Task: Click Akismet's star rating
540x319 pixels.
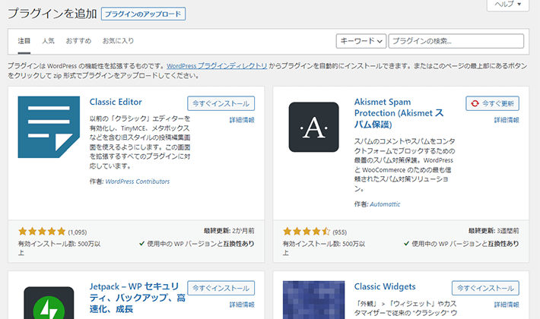Action: [307, 232]
